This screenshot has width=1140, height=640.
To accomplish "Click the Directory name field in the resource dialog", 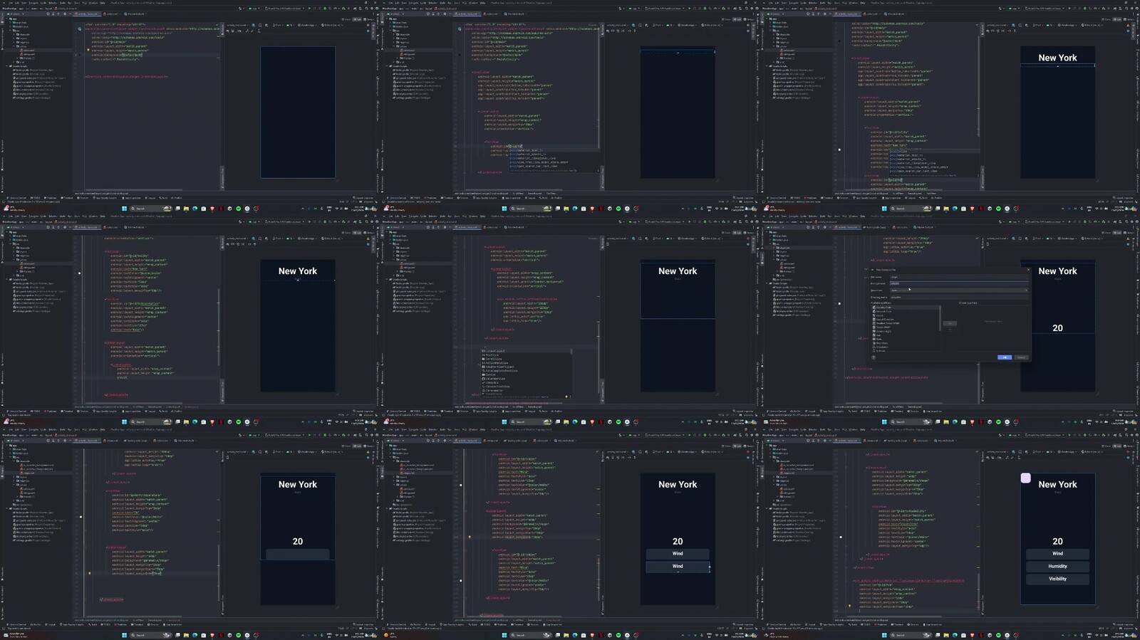I will pyautogui.click(x=959, y=297).
